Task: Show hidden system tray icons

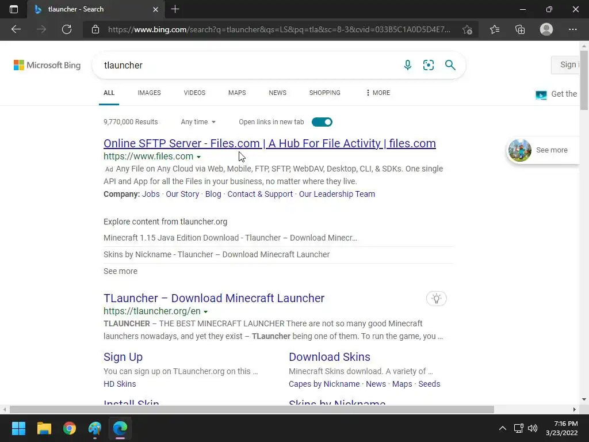Action: pyautogui.click(x=502, y=428)
